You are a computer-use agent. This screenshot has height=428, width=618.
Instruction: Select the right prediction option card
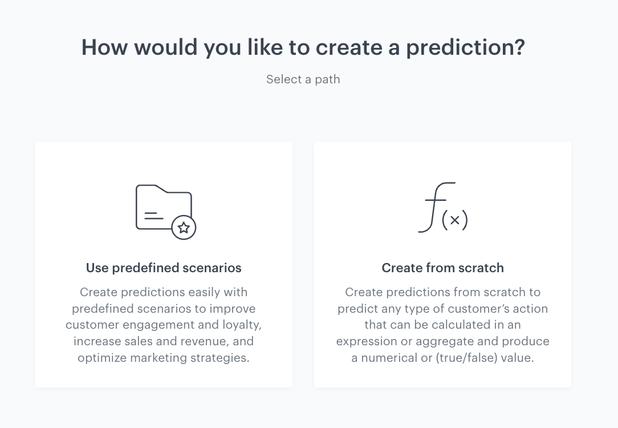[x=442, y=264]
